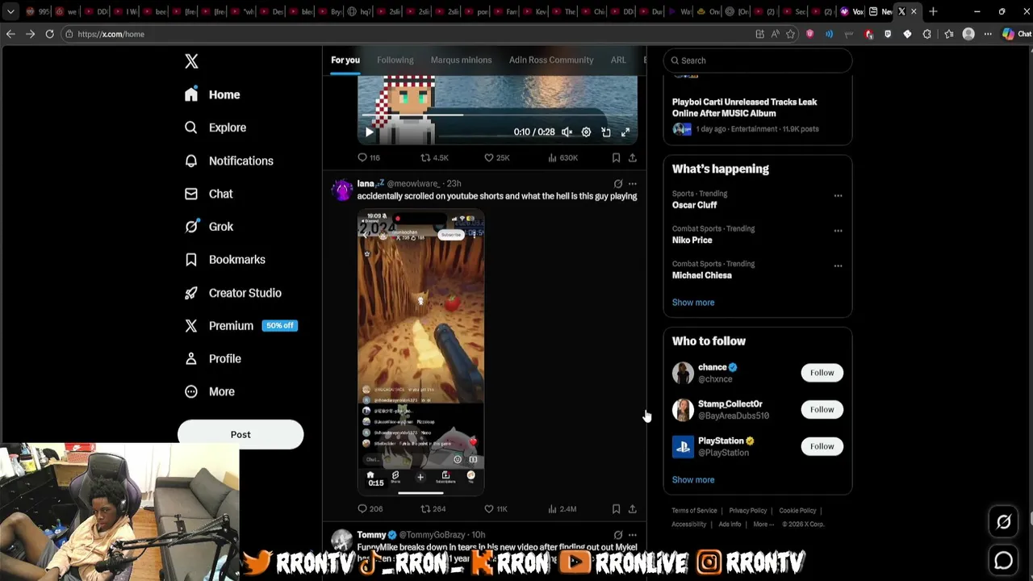This screenshot has height=581, width=1033.
Task: Open a new browser tab
Action: click(933, 11)
